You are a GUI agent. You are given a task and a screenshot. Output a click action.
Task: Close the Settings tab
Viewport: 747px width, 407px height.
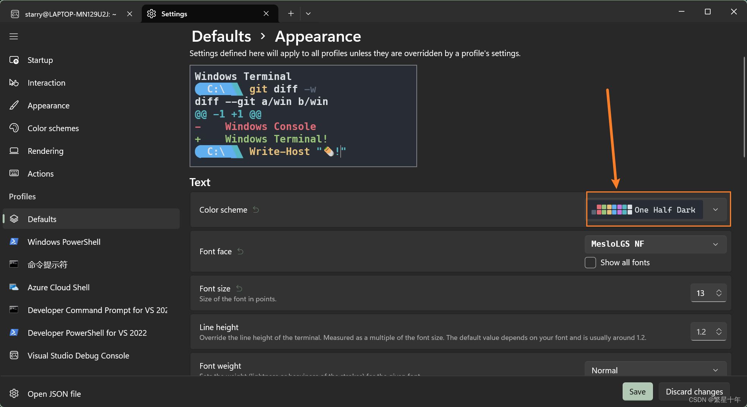(266, 14)
